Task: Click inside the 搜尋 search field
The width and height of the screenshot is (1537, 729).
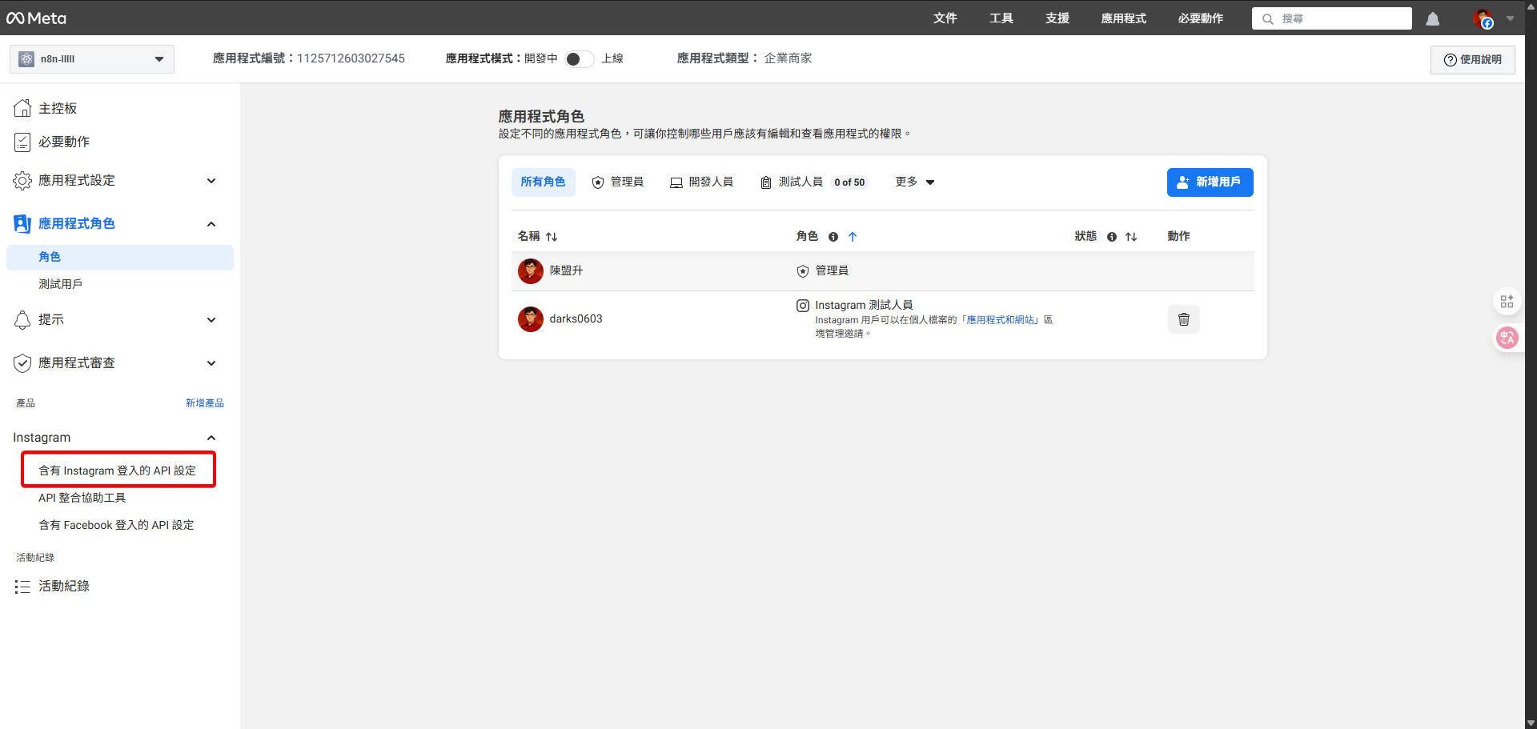Action: coord(1331,18)
